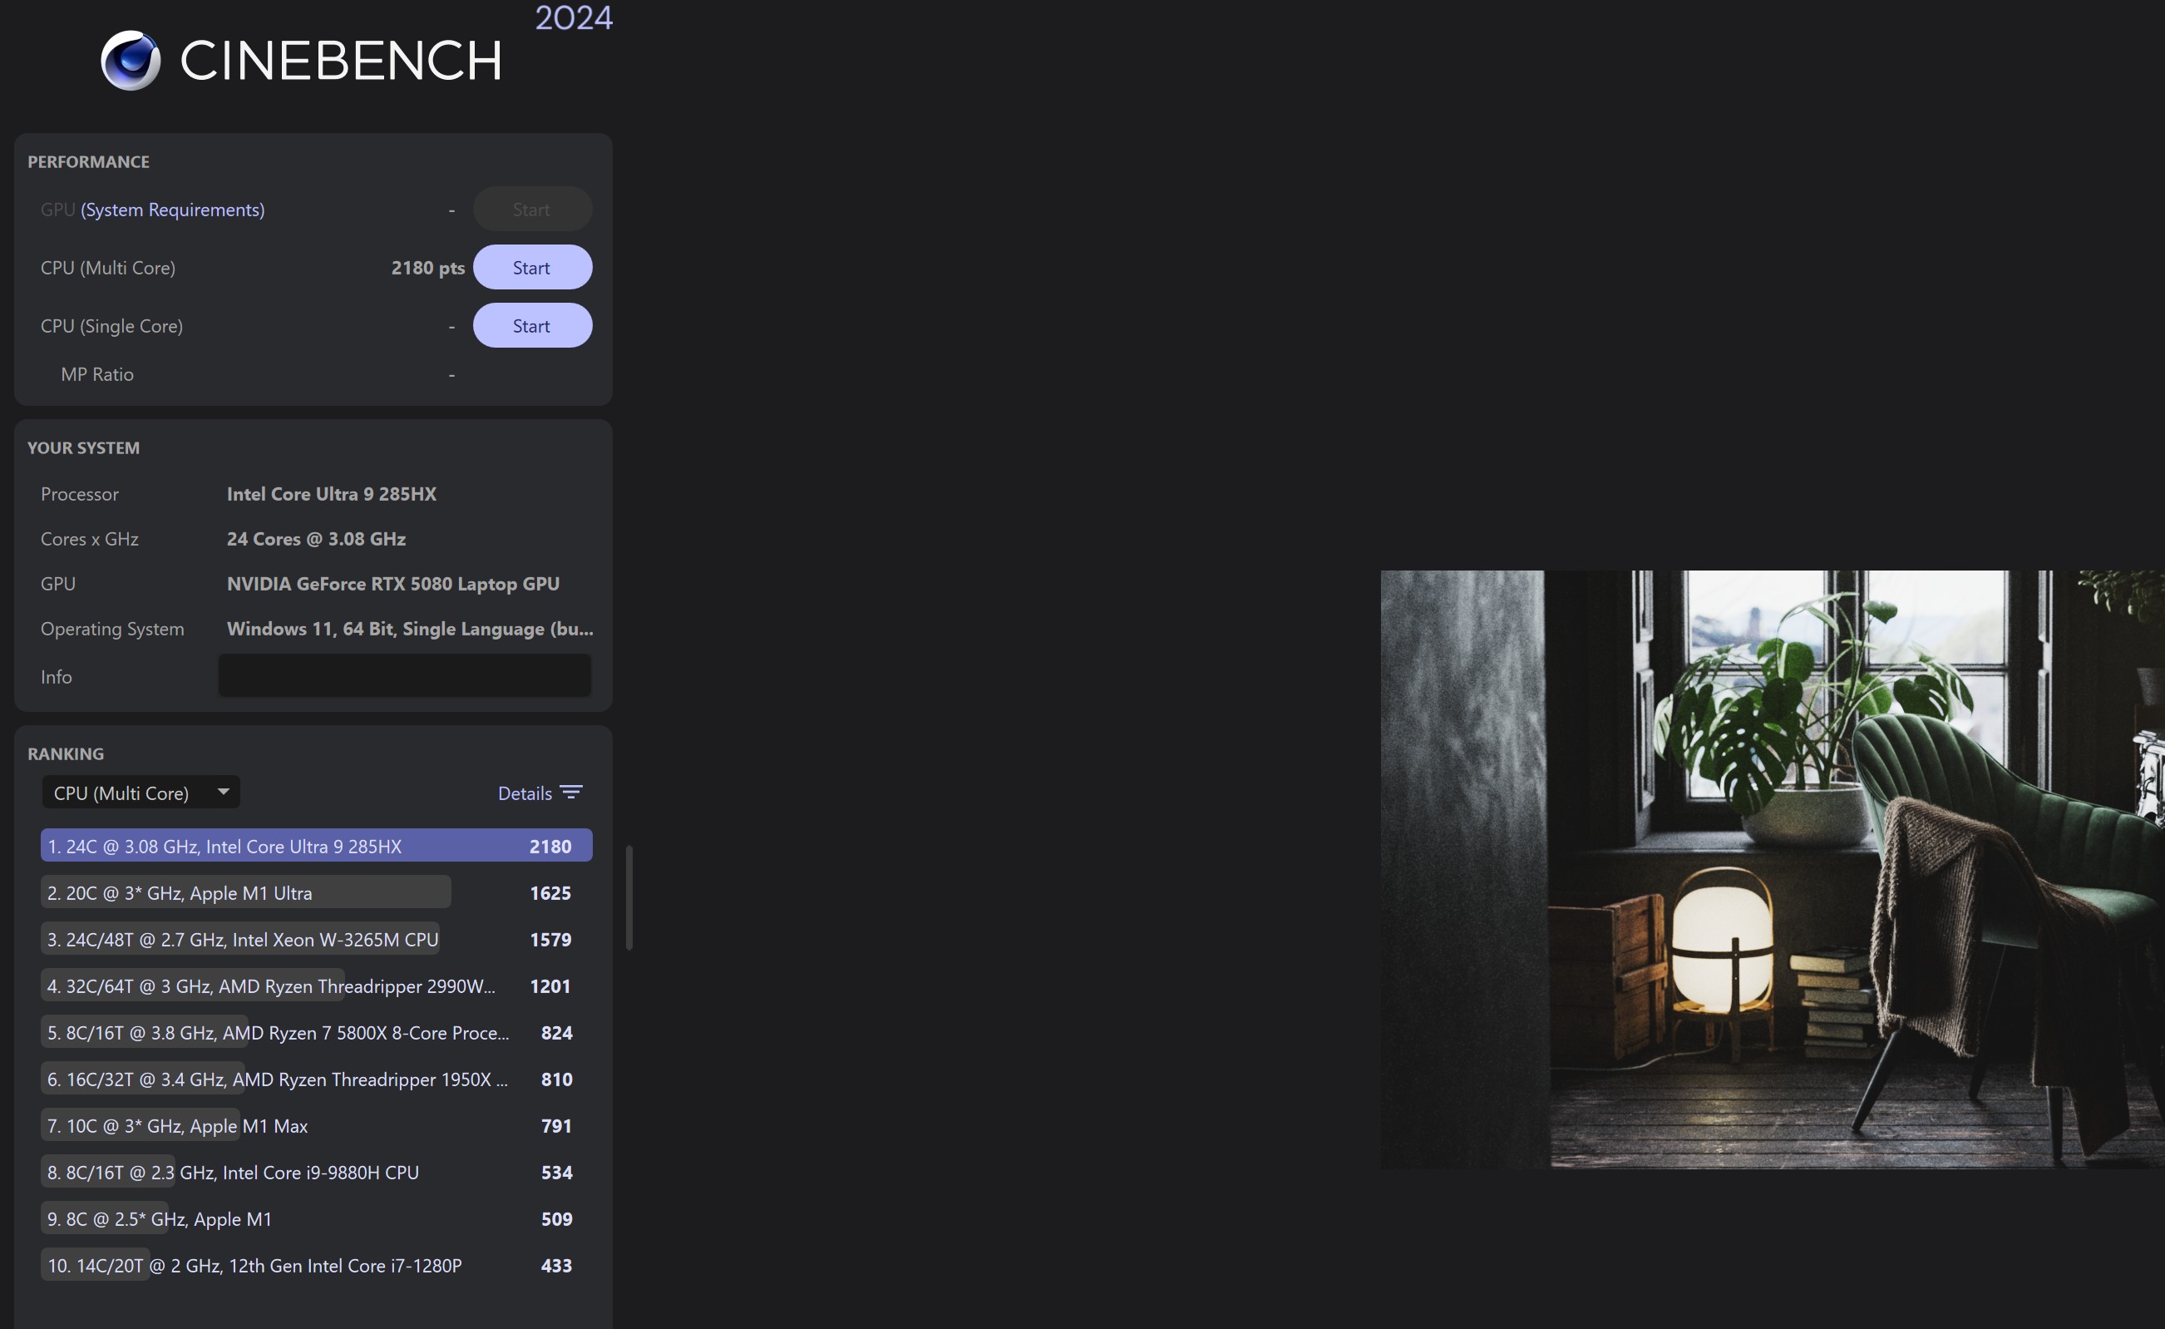This screenshot has height=1329, width=2165.
Task: Select the Core i9-9880H ranking row
Action: [233, 1172]
